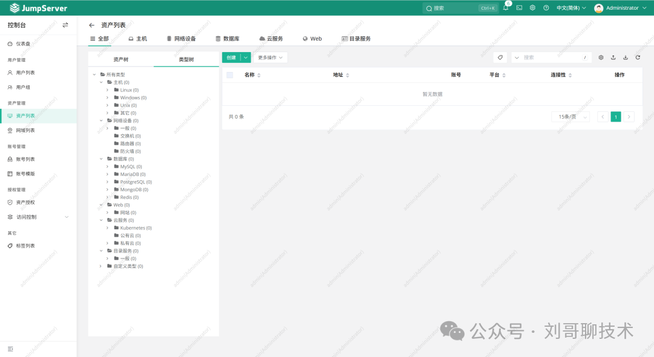Viewport: 654px width, 357px height.
Task: Click the export download icon above asset table
Action: [626, 57]
